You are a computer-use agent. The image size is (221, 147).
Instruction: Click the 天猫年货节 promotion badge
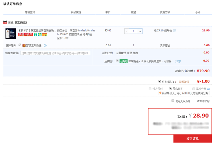[x=26, y=34]
